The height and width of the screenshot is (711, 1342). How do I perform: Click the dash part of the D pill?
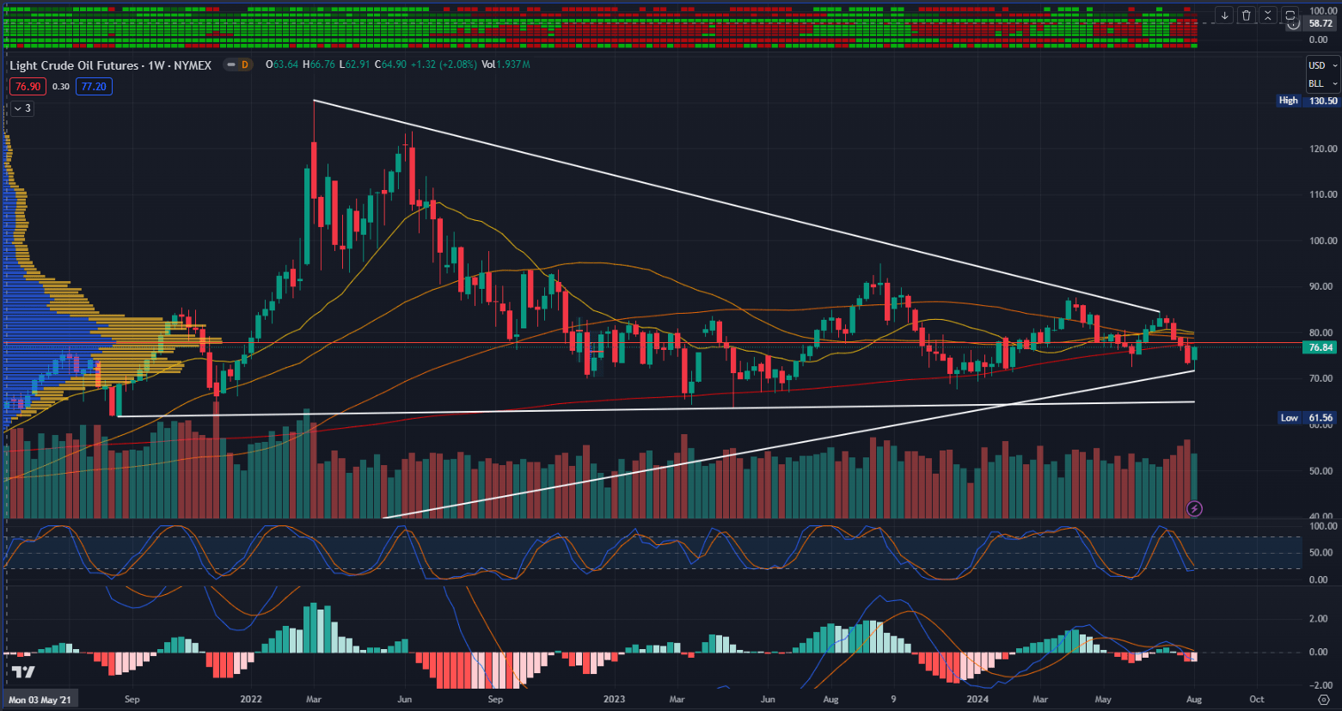(x=230, y=64)
